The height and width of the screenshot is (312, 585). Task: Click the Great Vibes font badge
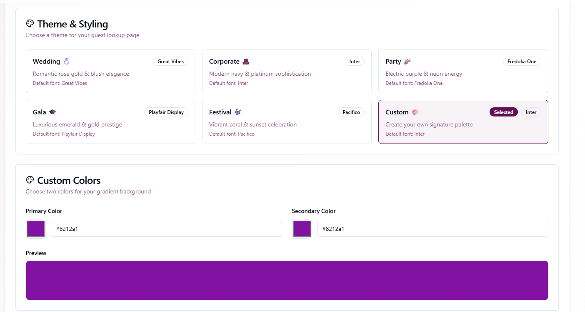pyautogui.click(x=170, y=61)
